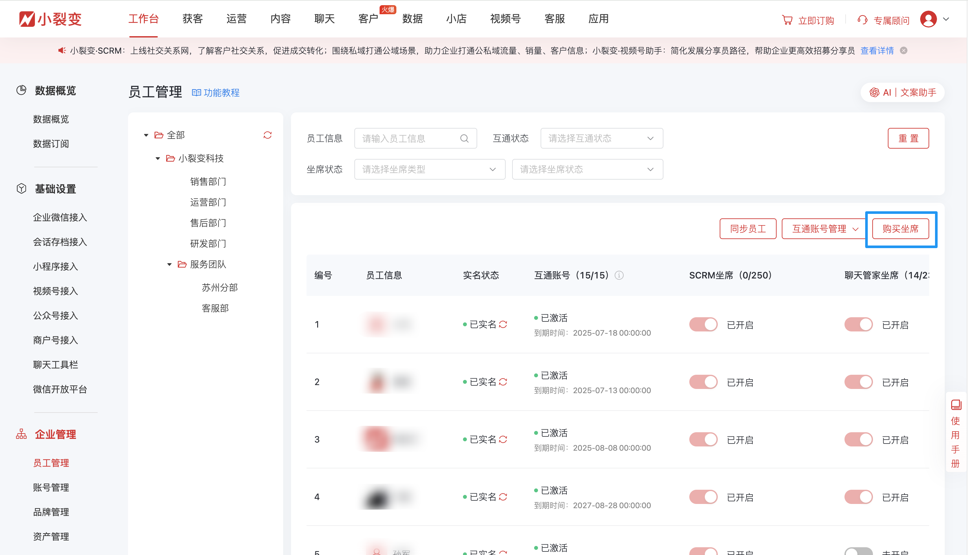Toggle 聊天管家坐席 switch for row 1
Viewport: 968px width, 555px height.
[858, 324]
